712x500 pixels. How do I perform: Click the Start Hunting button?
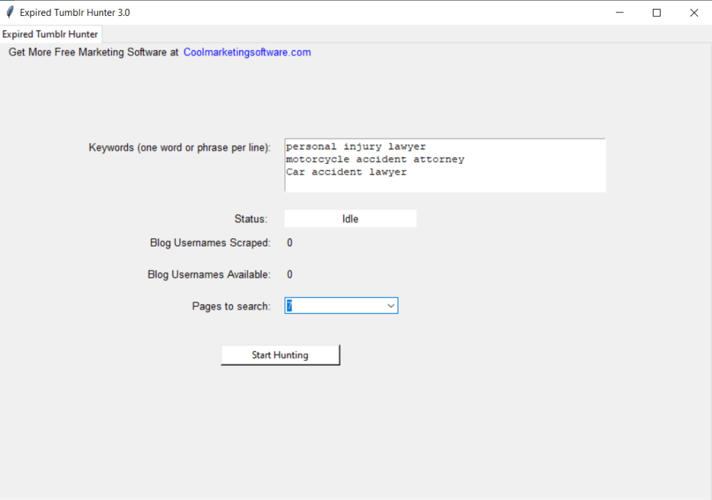pyautogui.click(x=280, y=355)
